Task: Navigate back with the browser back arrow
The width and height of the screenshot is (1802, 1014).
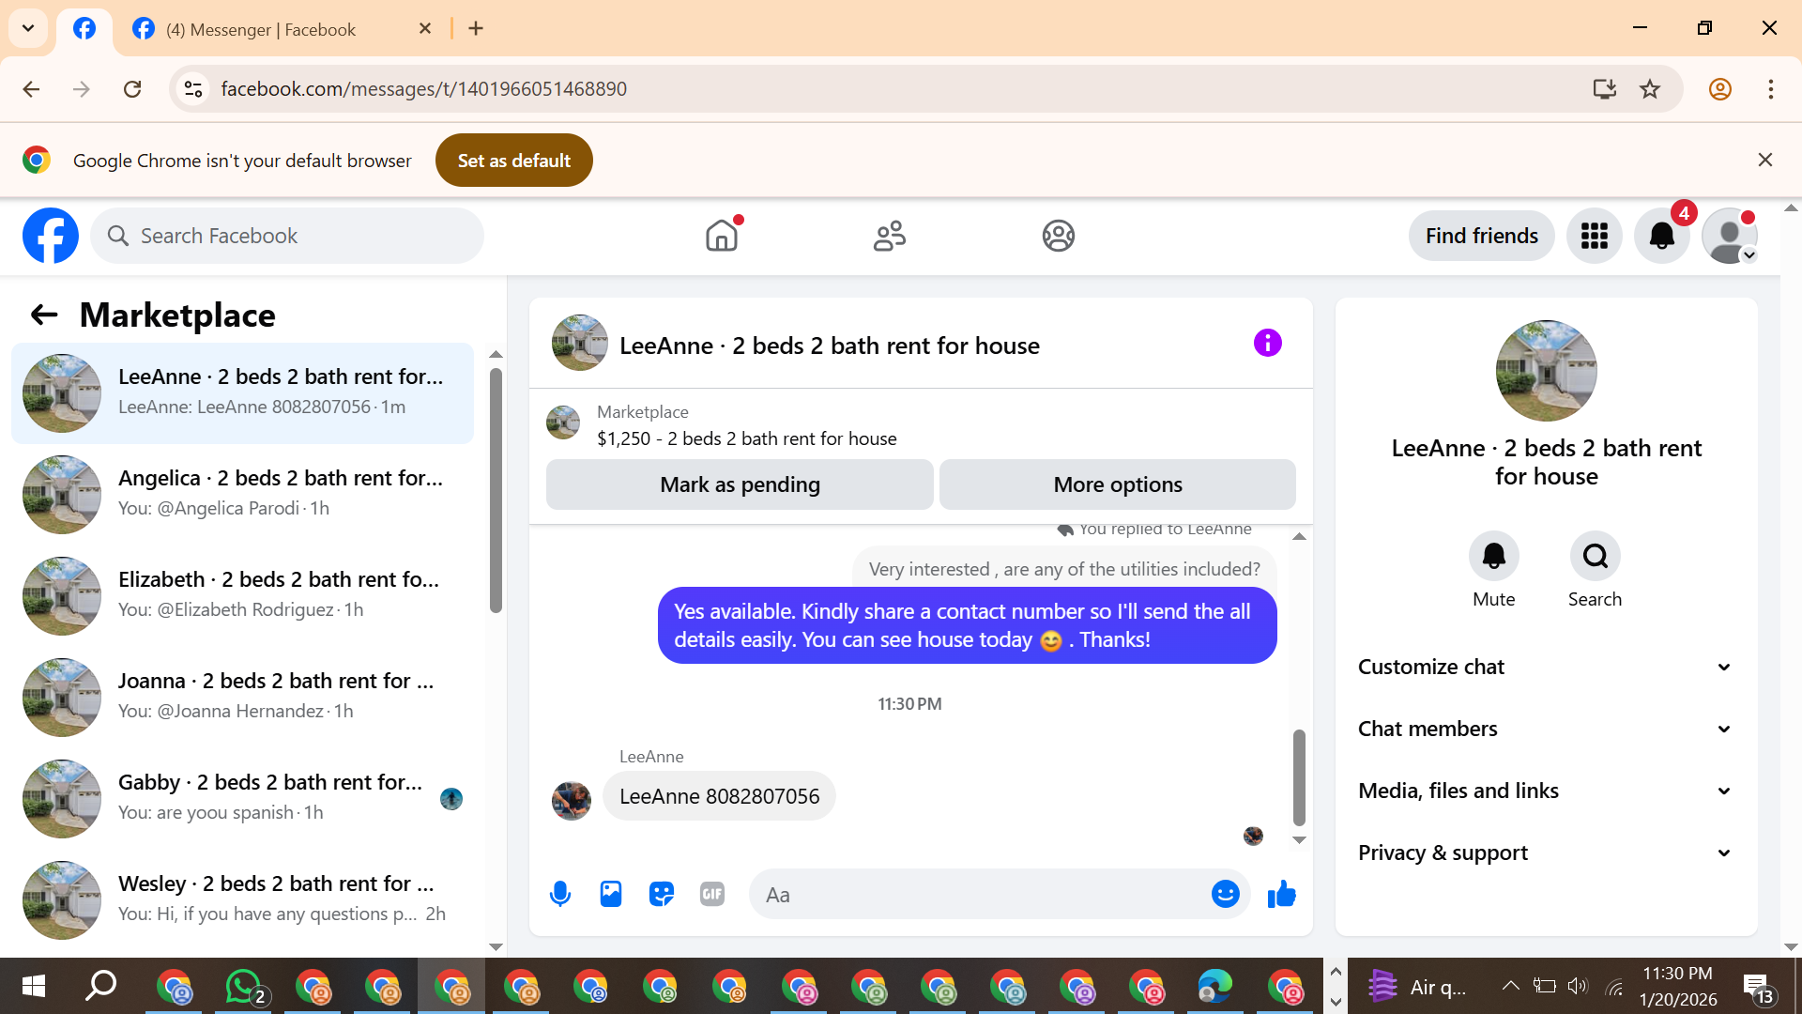Action: (x=31, y=89)
